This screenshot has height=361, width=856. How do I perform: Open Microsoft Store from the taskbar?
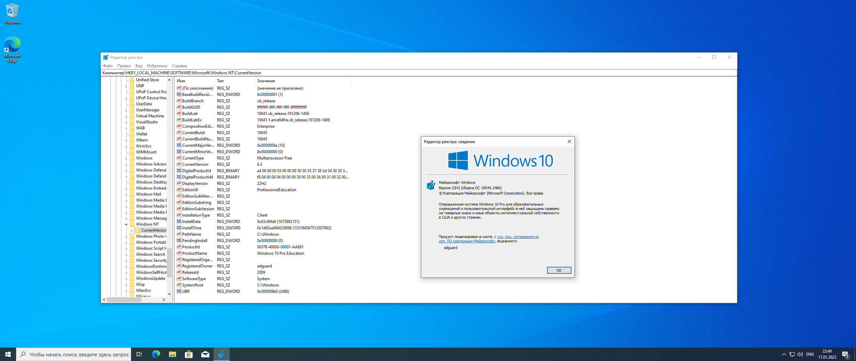(x=189, y=354)
